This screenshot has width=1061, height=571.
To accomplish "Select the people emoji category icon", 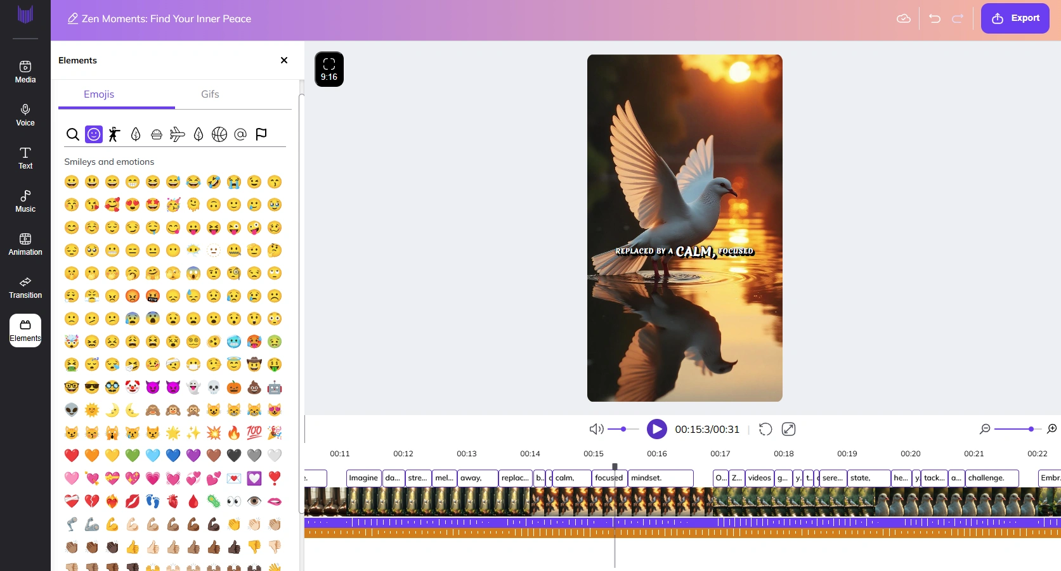I will 114,134.
